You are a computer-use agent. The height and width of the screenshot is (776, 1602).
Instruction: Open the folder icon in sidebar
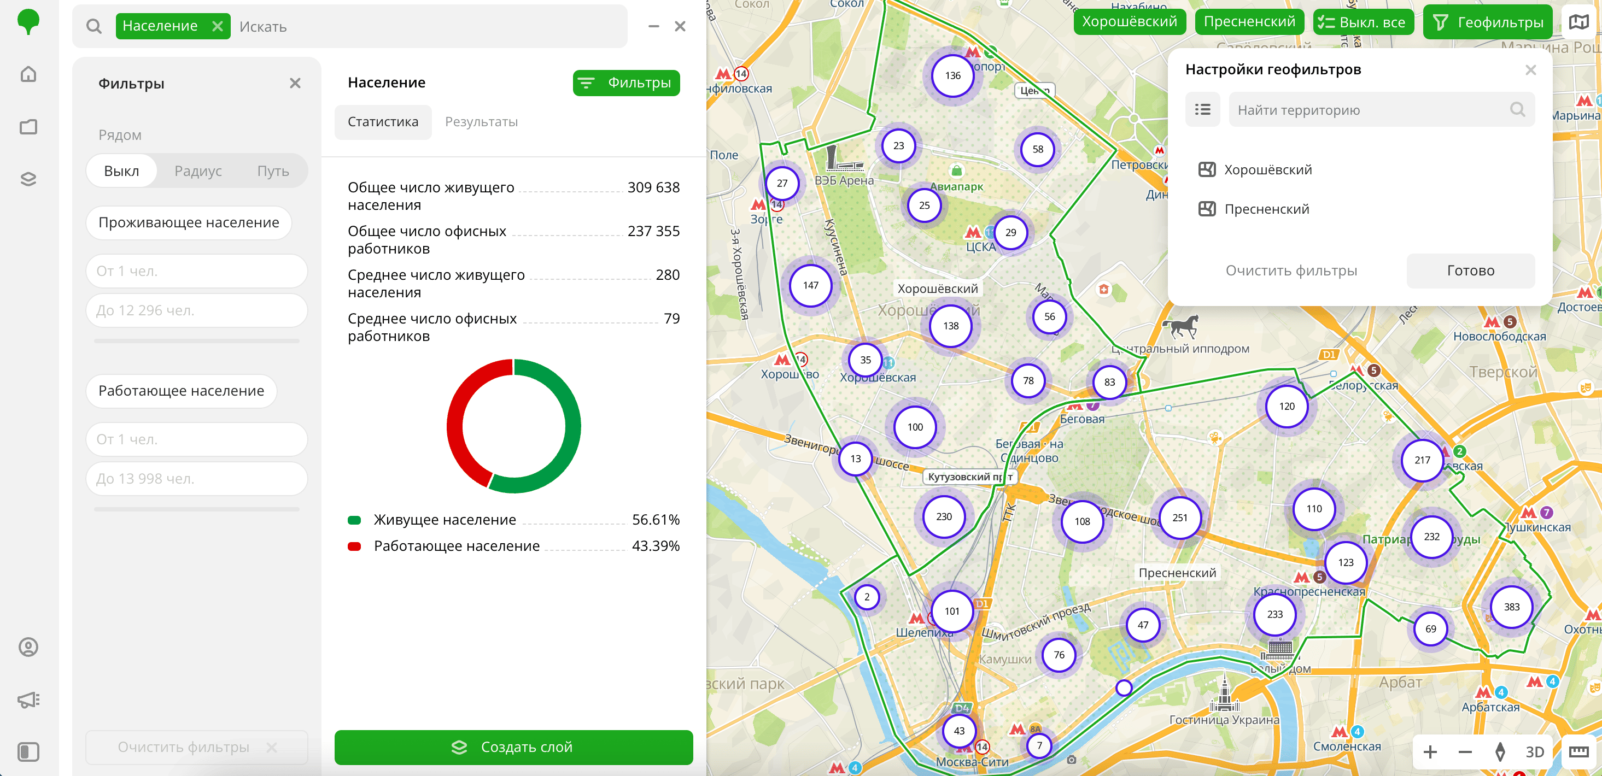coord(28,127)
